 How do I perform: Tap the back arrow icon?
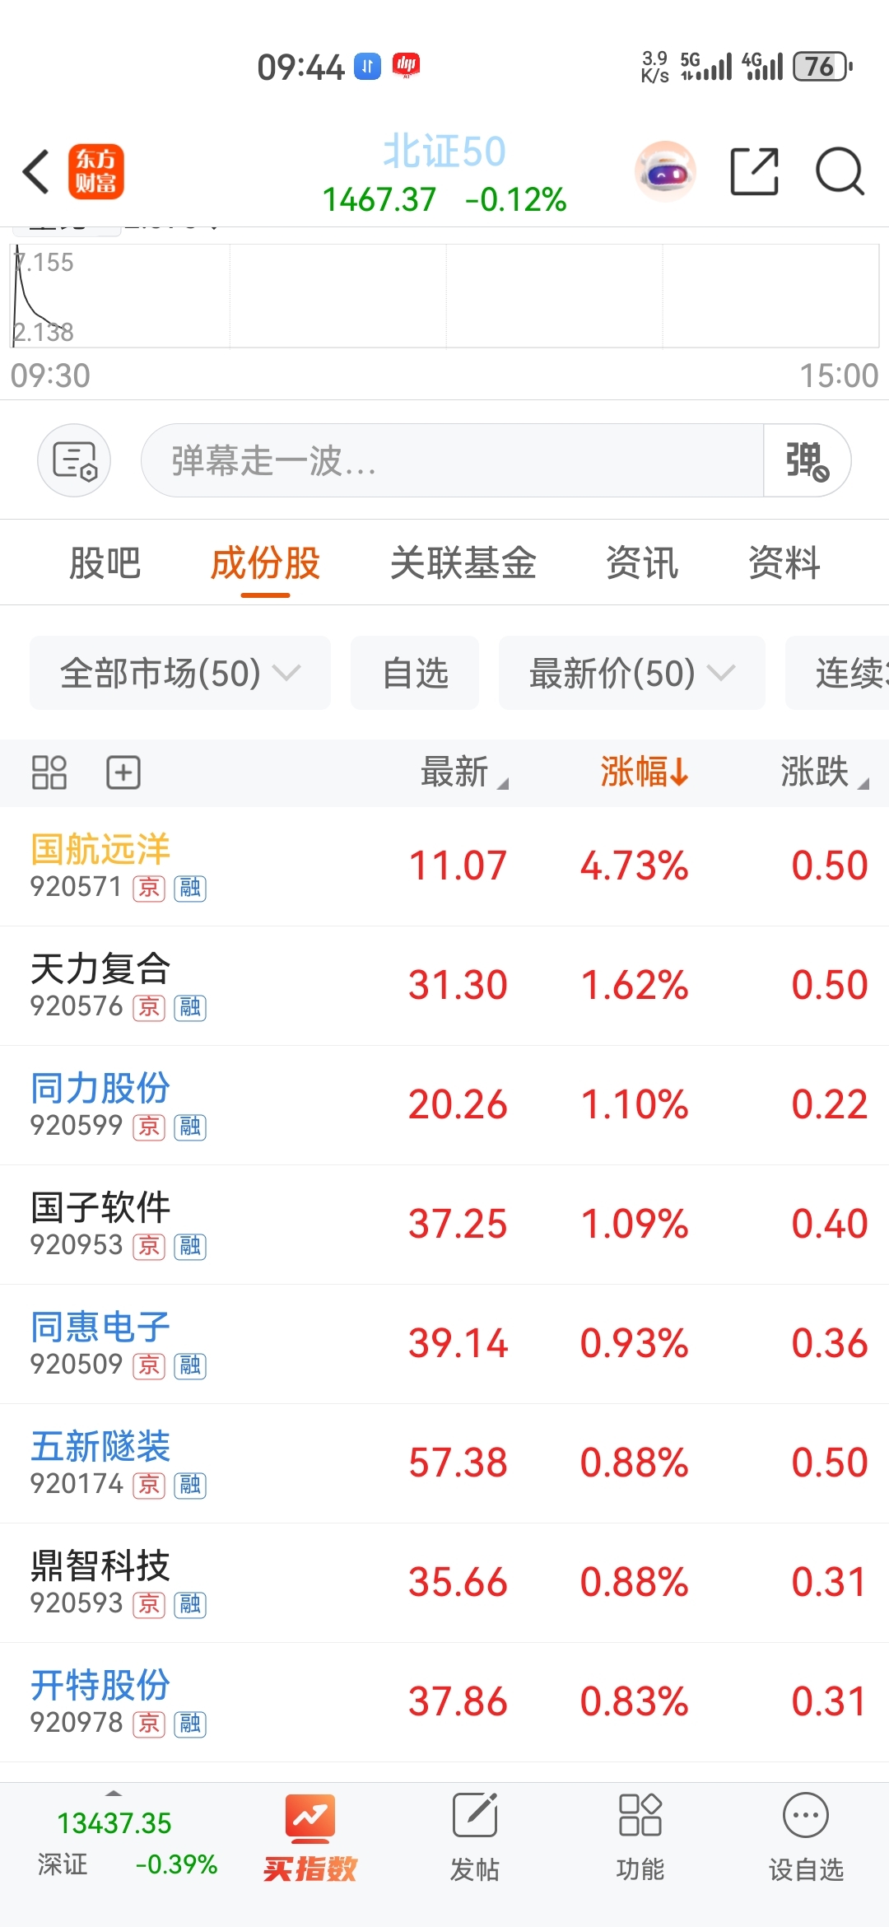tap(36, 172)
